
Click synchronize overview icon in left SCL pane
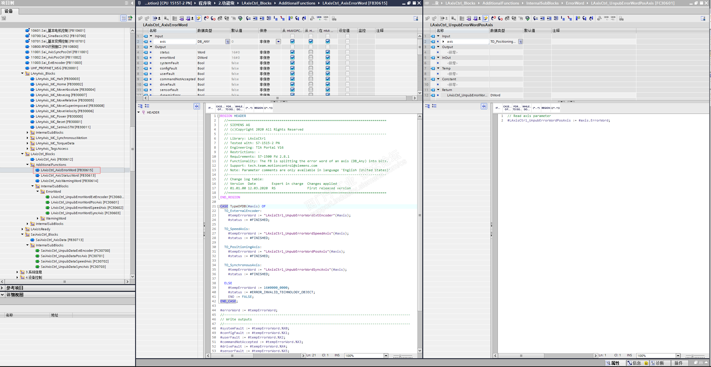(x=196, y=106)
